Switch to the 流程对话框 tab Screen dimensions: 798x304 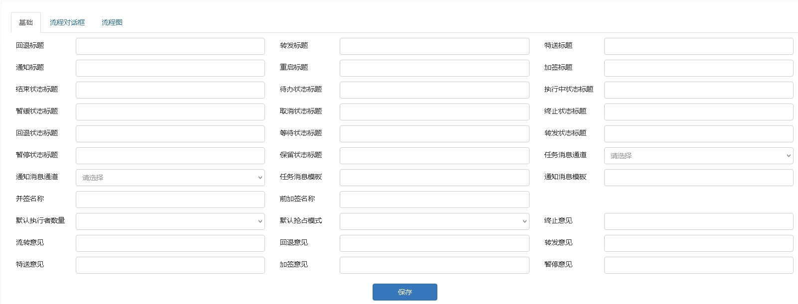pyautogui.click(x=67, y=22)
